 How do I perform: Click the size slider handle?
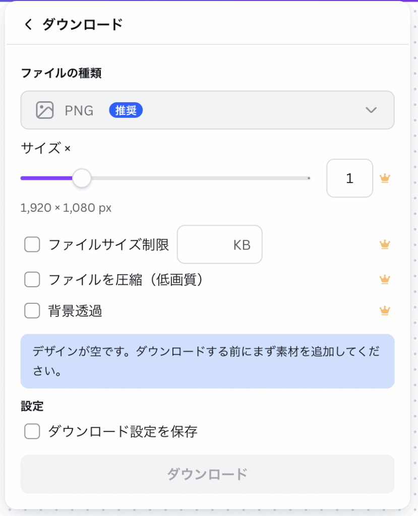82,178
